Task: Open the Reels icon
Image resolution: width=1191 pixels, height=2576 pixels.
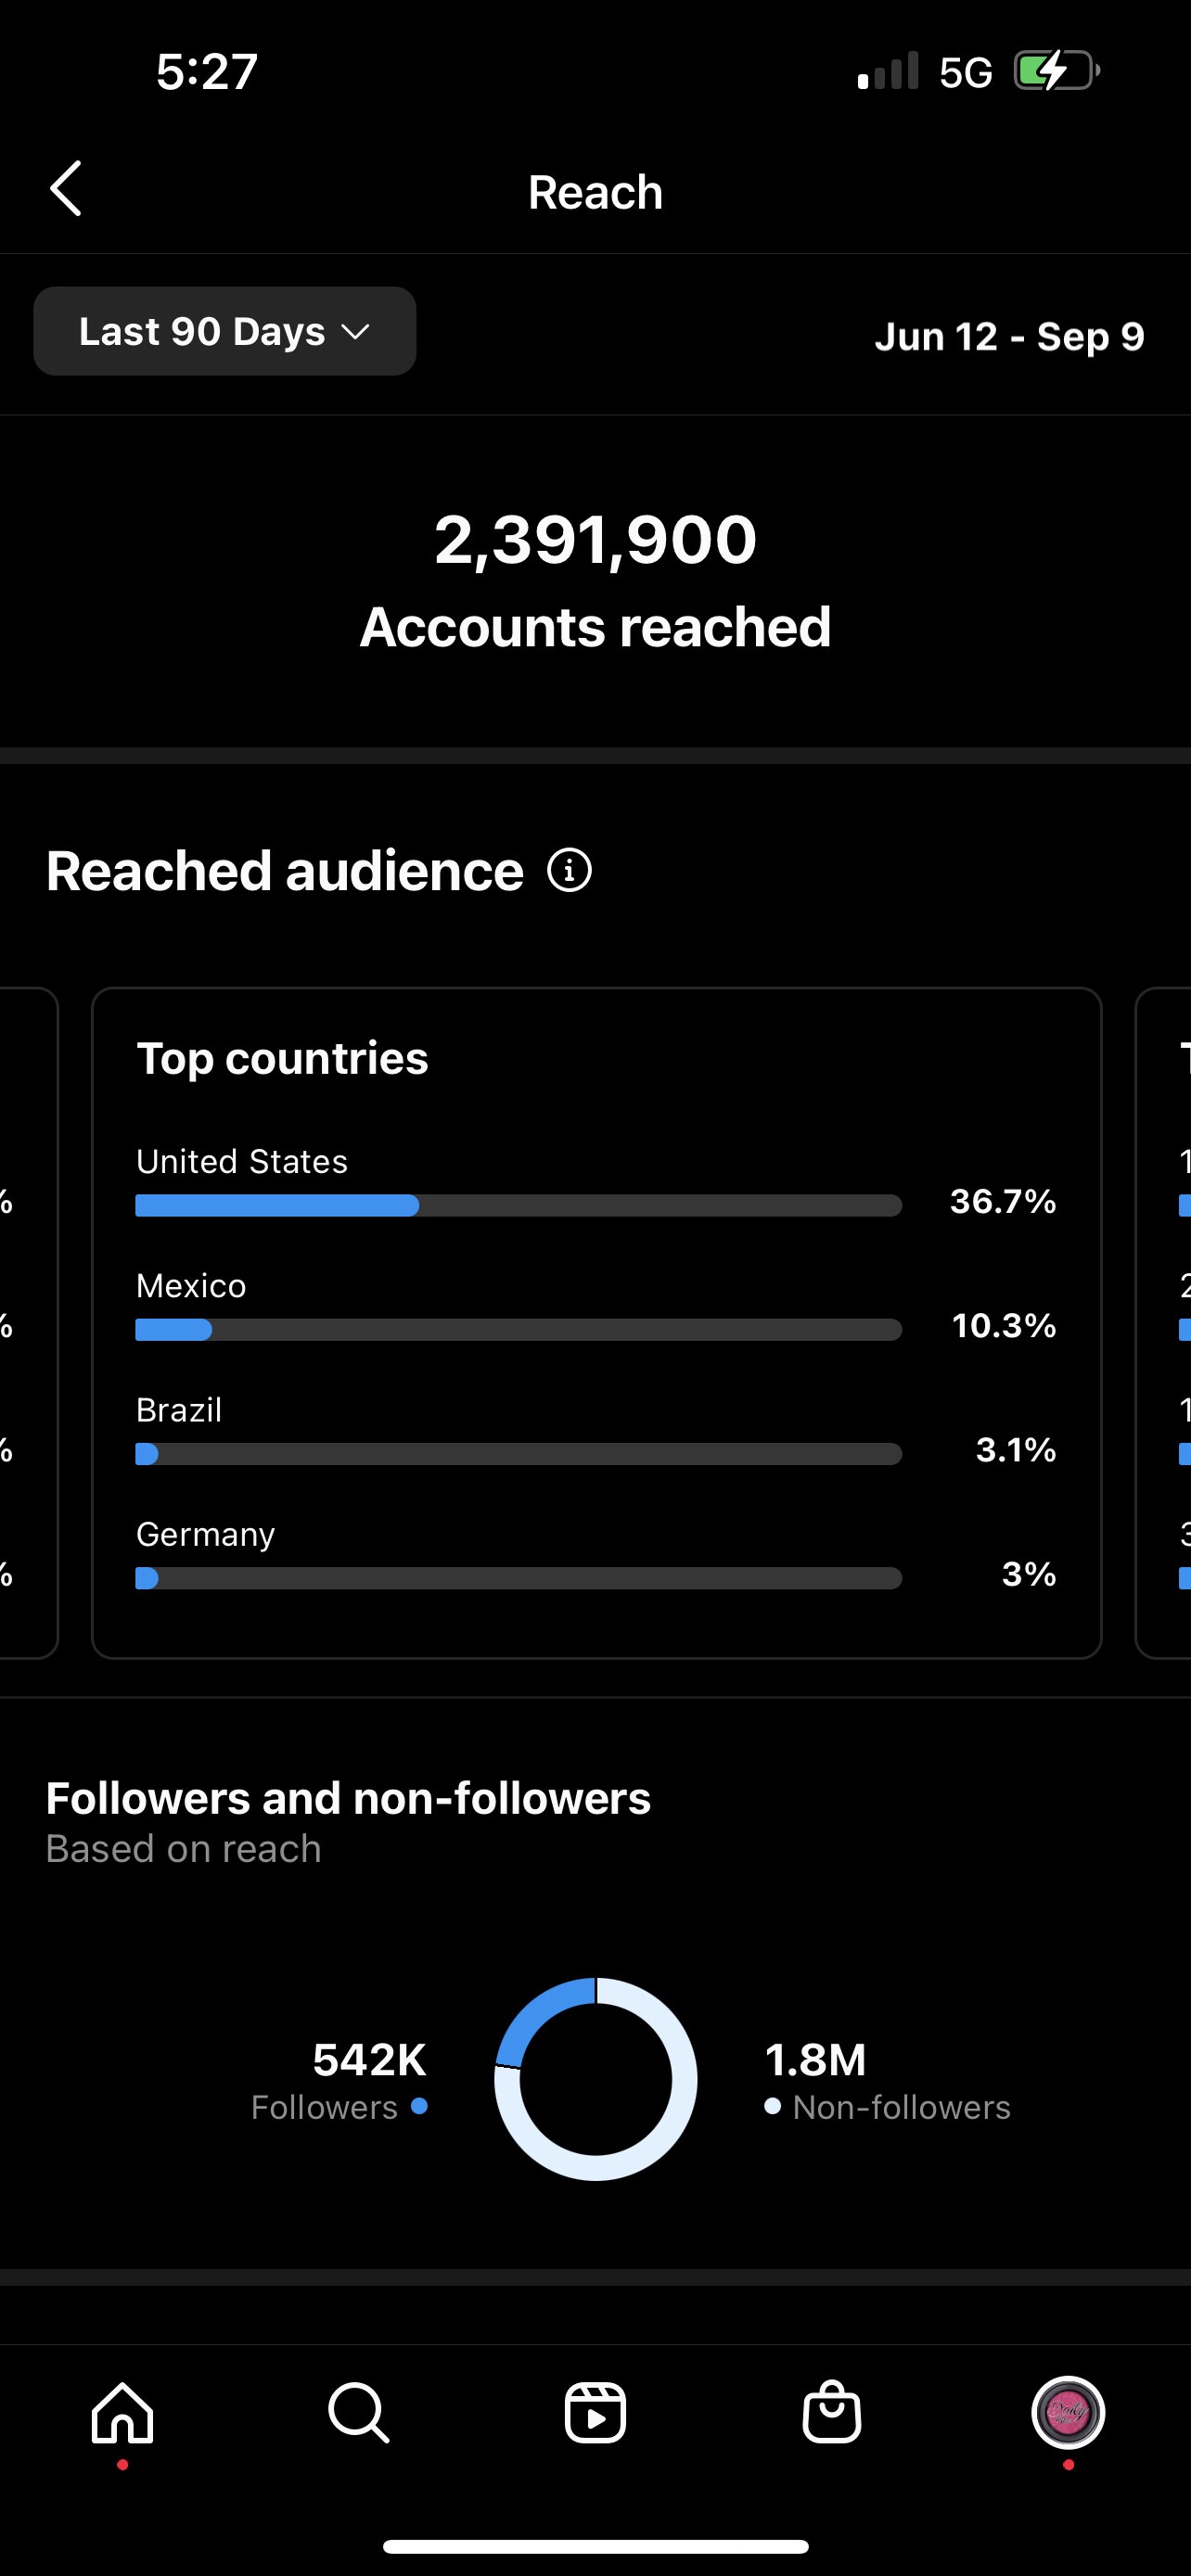Action: (x=595, y=2414)
